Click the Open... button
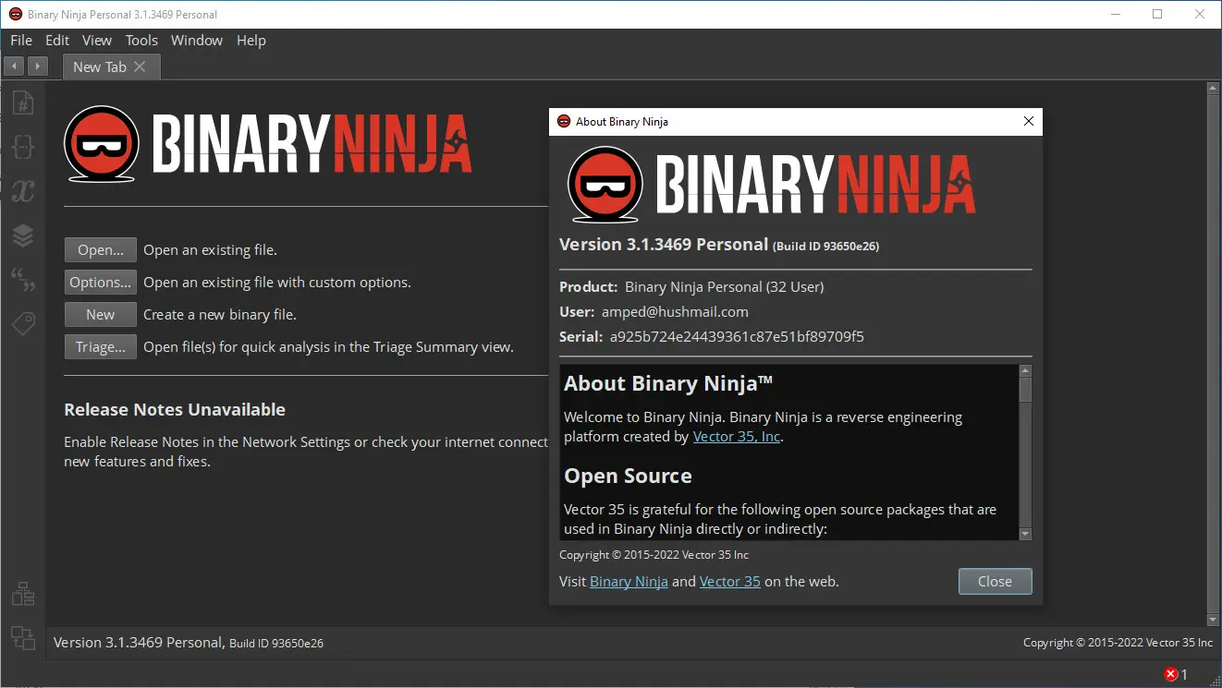 pyautogui.click(x=101, y=250)
